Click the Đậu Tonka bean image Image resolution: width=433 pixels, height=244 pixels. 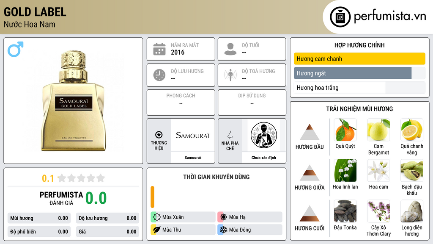tap(345, 211)
